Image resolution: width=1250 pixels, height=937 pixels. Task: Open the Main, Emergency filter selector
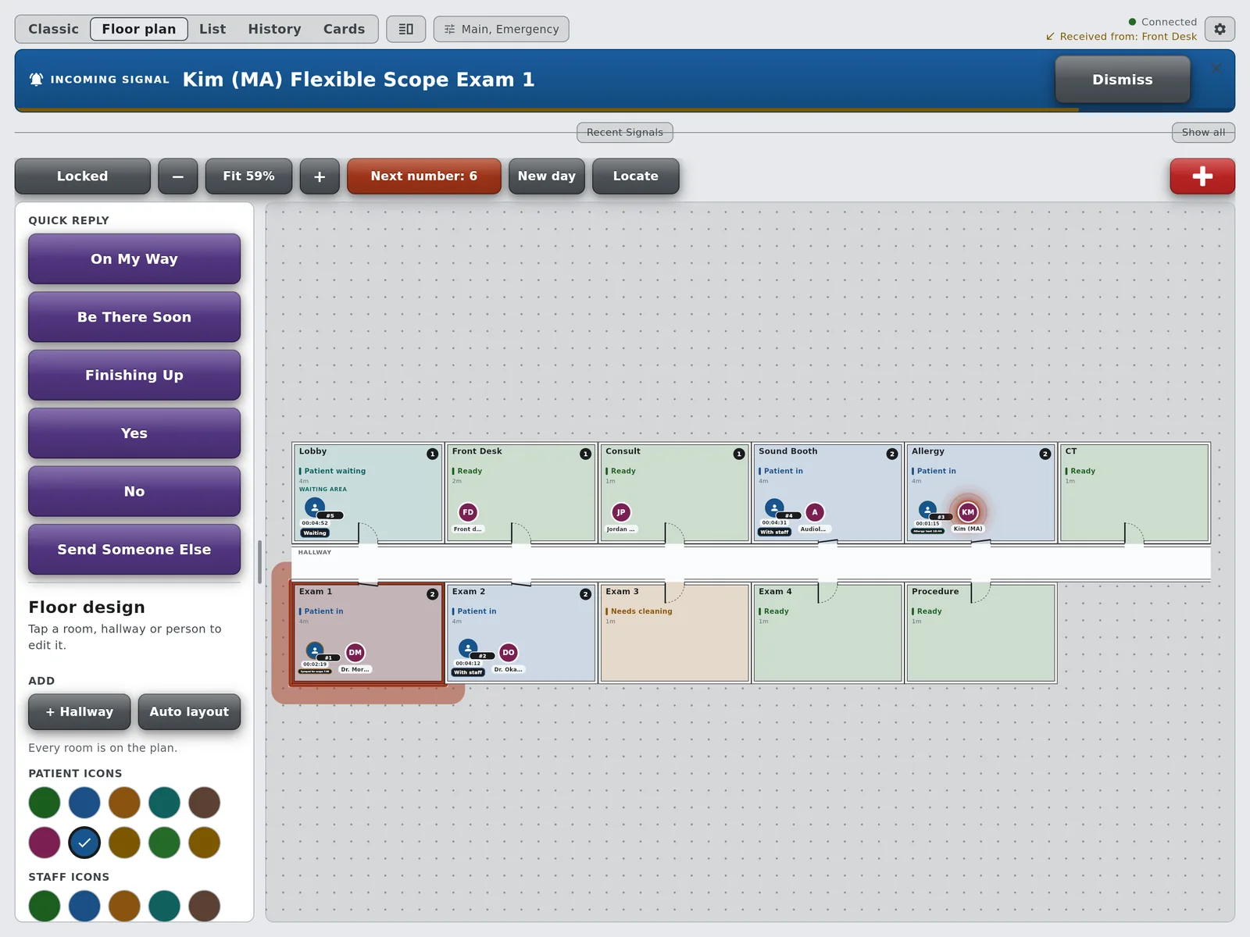tap(502, 29)
